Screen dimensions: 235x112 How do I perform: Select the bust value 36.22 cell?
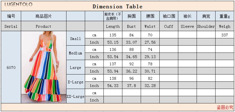(131, 71)
